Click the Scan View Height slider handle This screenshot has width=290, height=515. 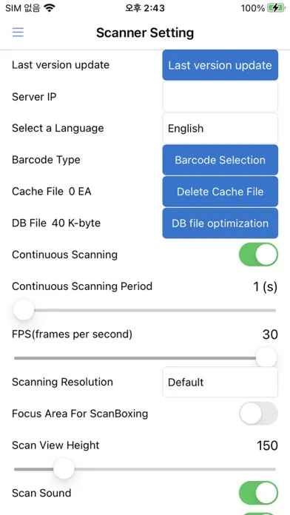click(64, 469)
